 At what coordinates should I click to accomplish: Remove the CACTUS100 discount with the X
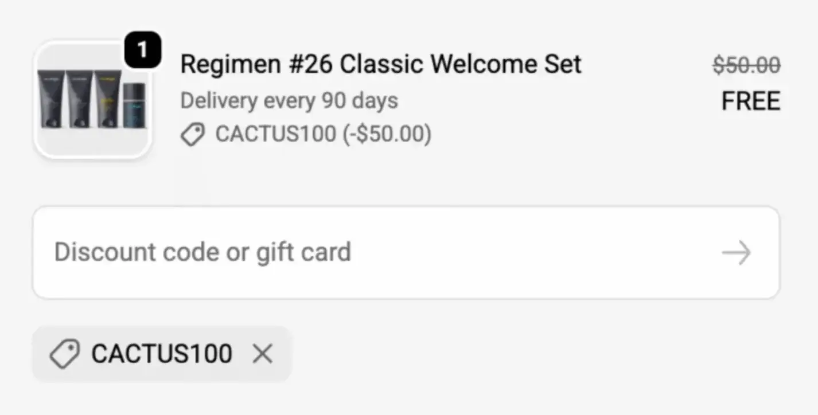(x=262, y=354)
